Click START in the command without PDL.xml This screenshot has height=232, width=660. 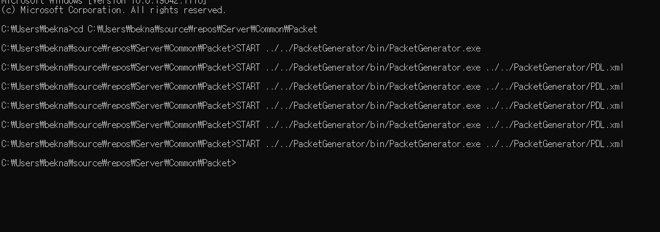coord(248,48)
